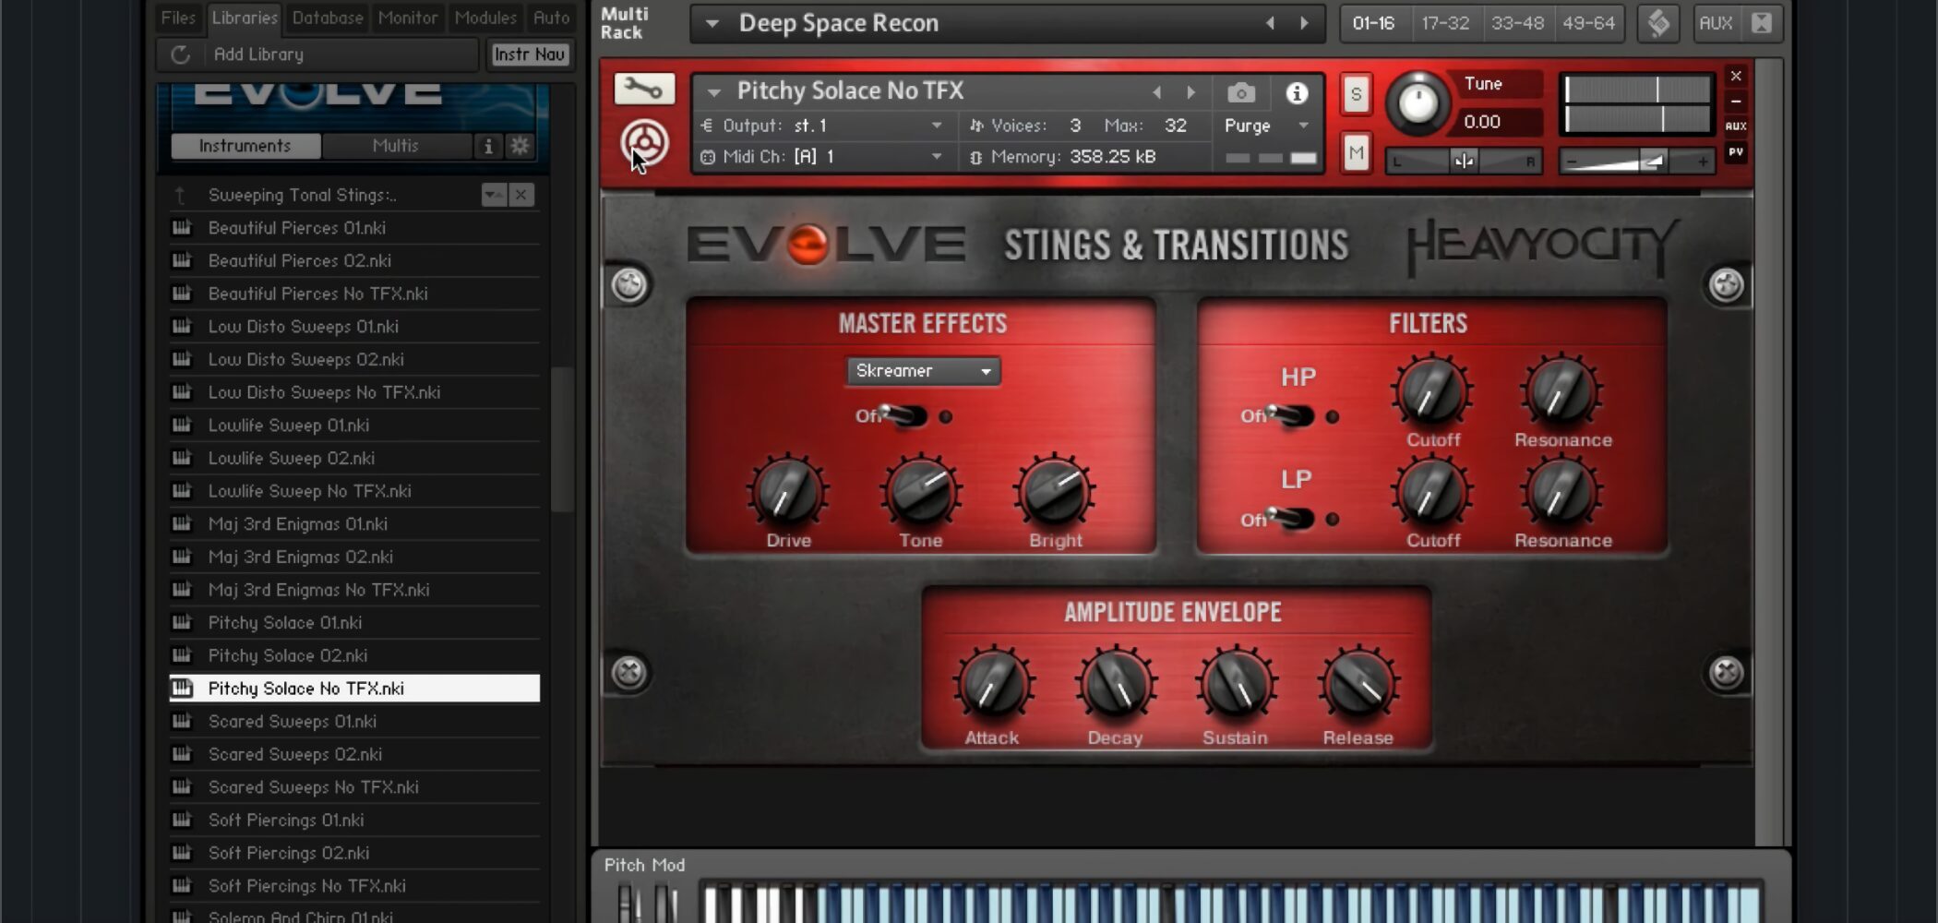Switch to the Database tab
The height and width of the screenshot is (923, 1938).
pos(328,18)
